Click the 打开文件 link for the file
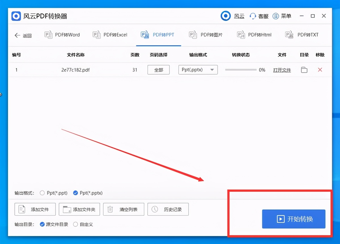340x244 pixels. (282, 70)
